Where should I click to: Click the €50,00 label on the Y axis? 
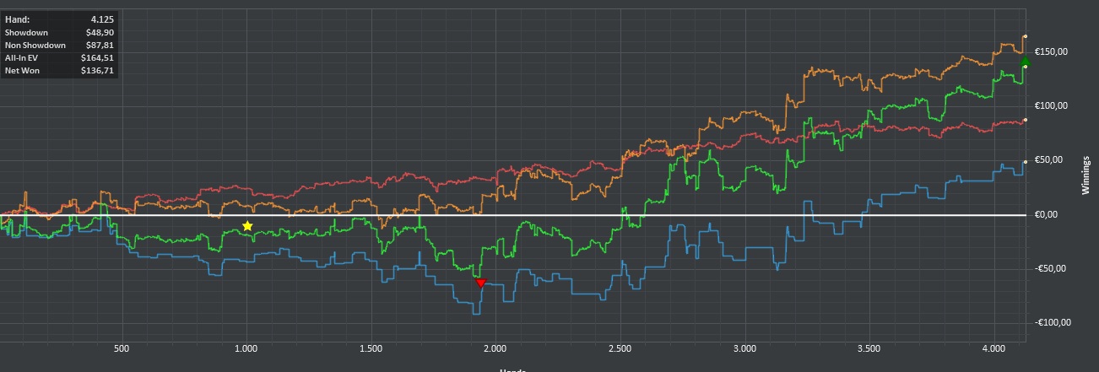(x=1051, y=160)
